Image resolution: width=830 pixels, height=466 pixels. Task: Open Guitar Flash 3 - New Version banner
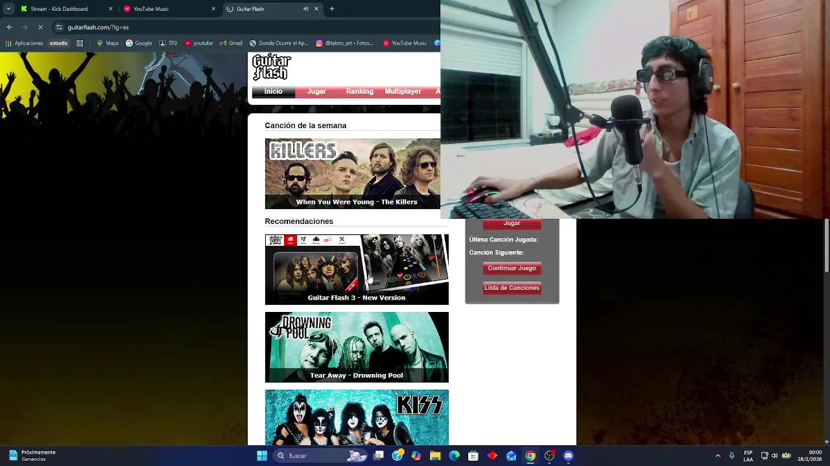(357, 269)
